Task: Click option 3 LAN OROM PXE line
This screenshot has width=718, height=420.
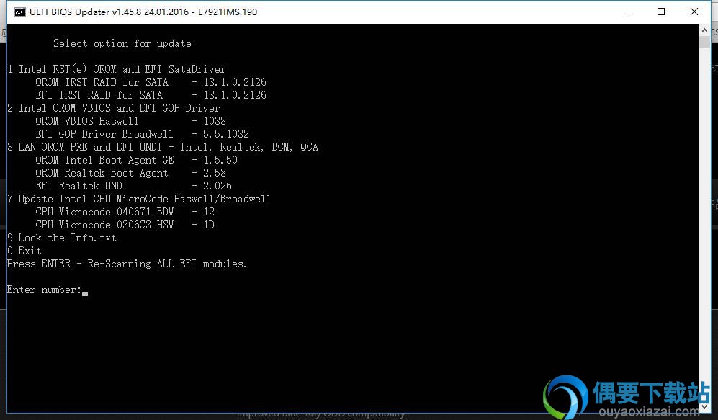Action: click(x=163, y=147)
